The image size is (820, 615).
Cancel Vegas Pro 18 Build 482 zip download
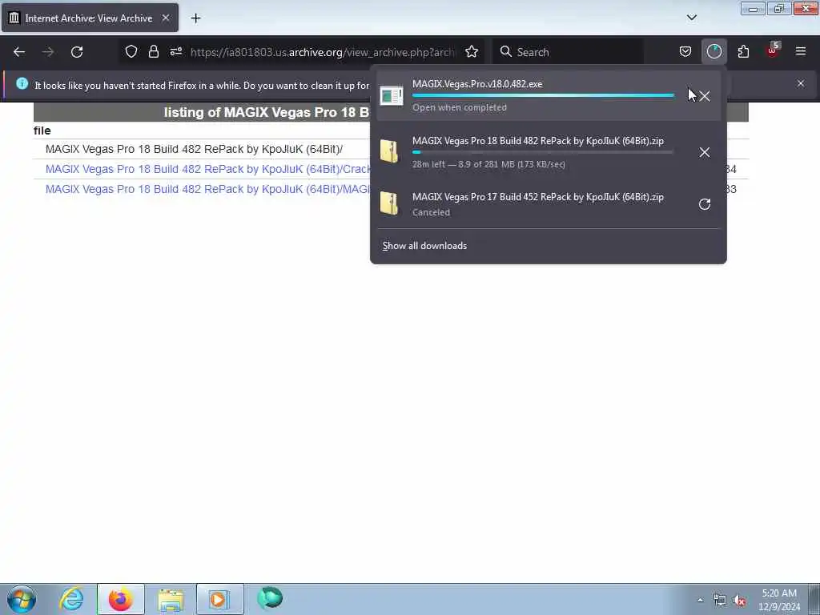(705, 152)
